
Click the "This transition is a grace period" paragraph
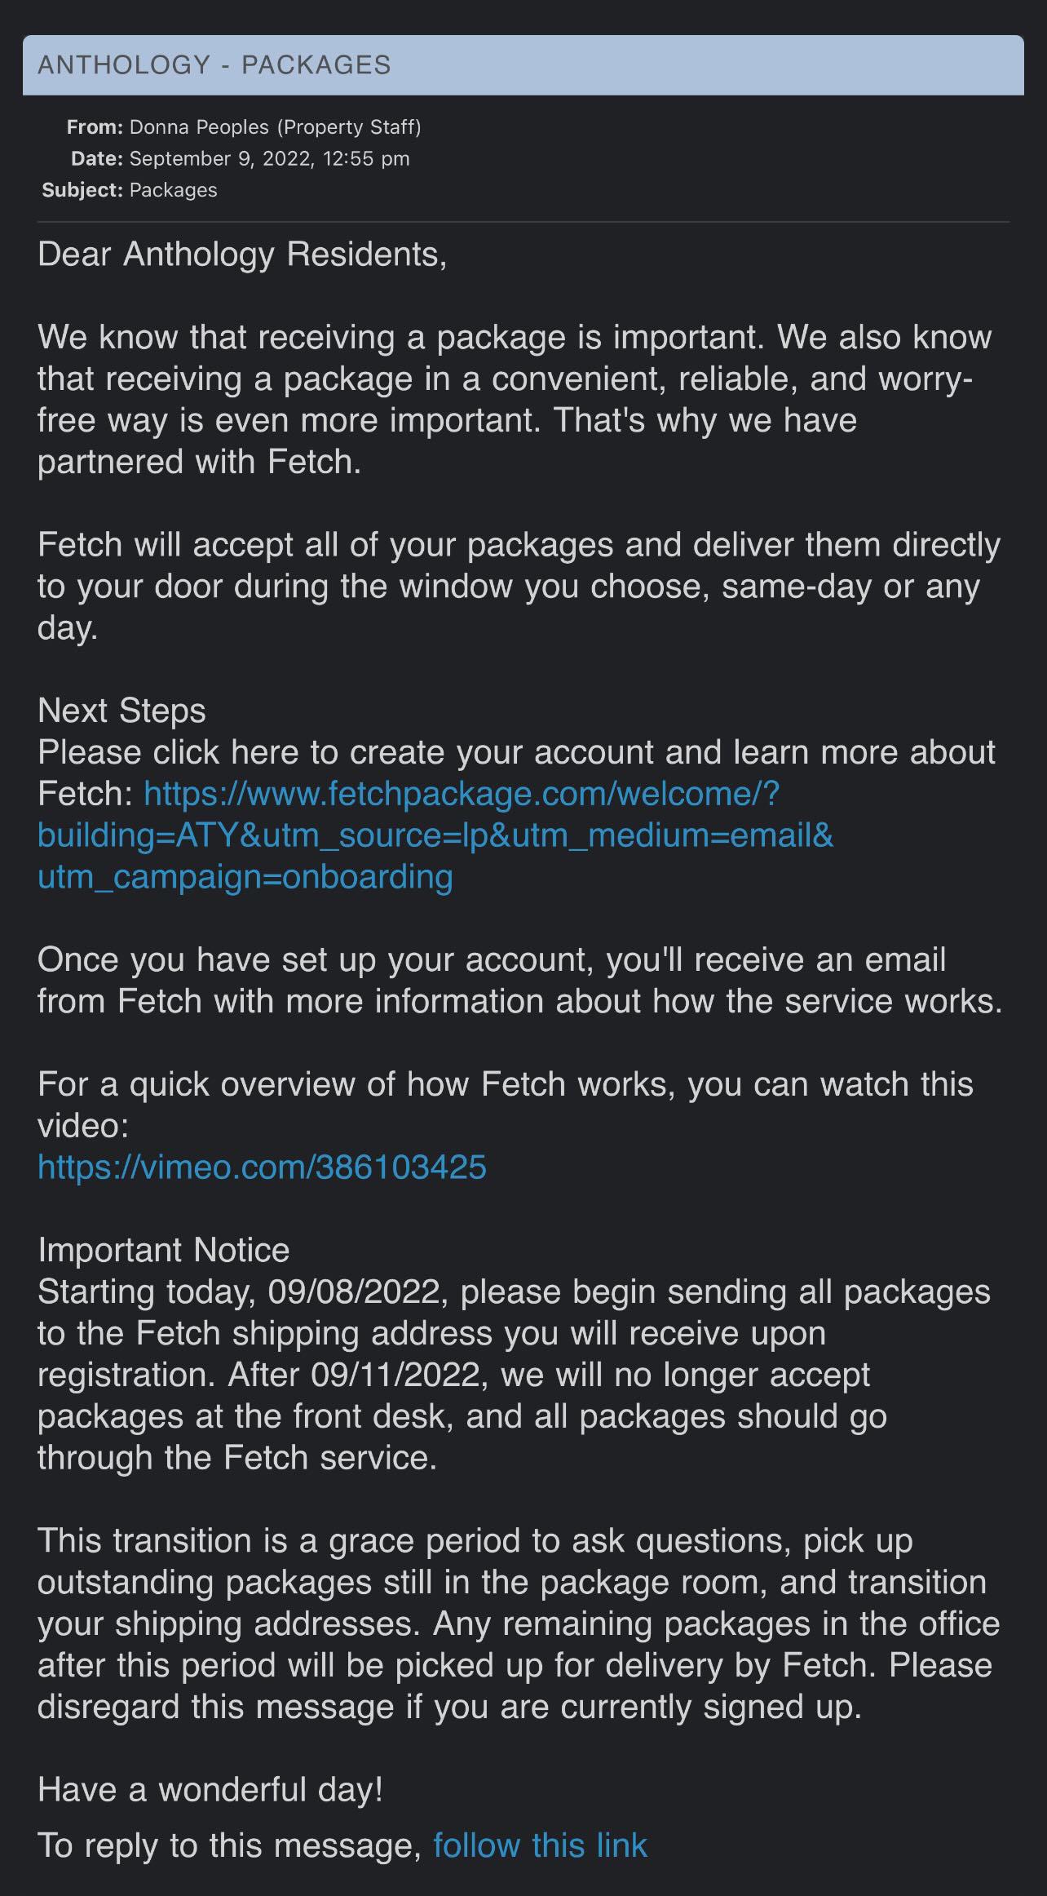point(519,1624)
